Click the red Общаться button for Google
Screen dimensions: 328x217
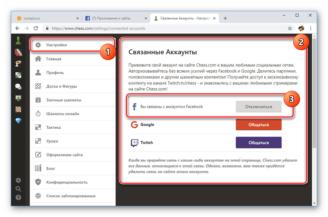coord(259,125)
